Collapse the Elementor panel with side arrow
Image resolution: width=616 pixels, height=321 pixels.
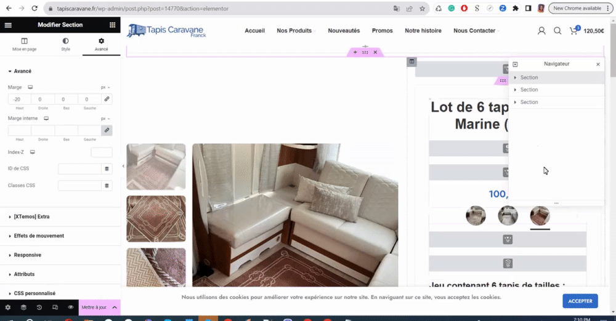click(123, 166)
